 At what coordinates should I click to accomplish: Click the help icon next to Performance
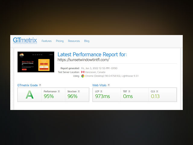click(59, 91)
